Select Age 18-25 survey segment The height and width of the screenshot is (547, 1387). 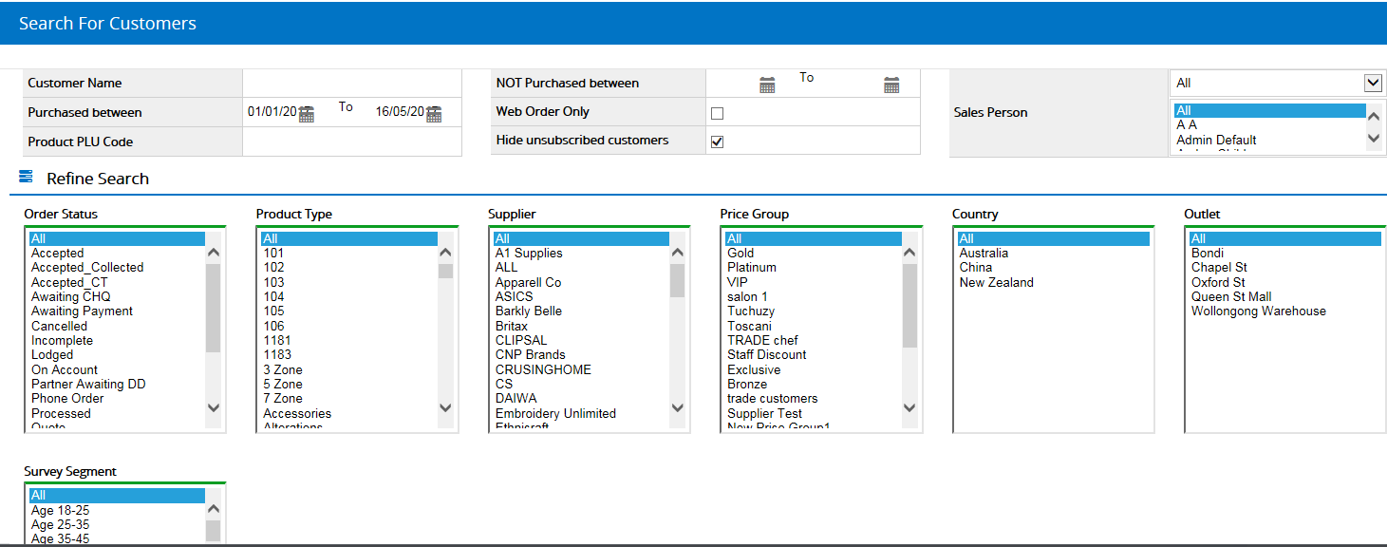[116, 510]
